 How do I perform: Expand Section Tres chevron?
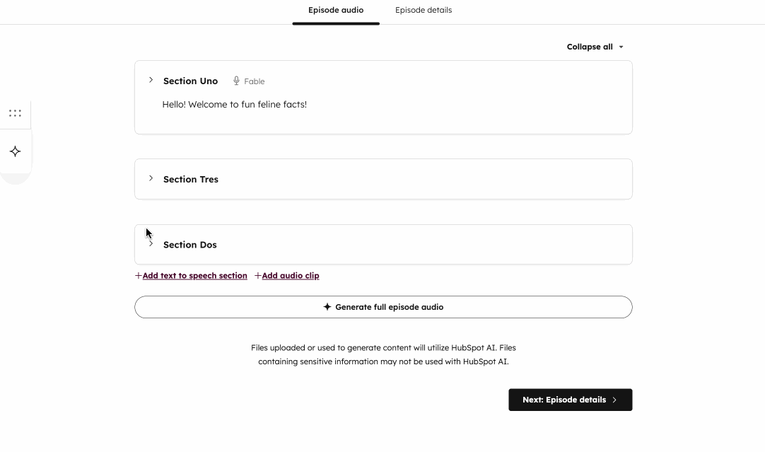click(151, 178)
